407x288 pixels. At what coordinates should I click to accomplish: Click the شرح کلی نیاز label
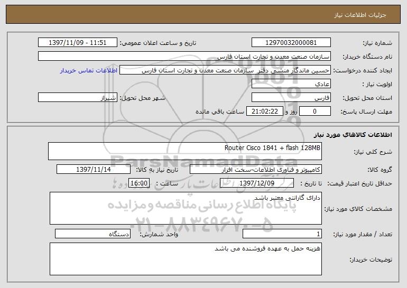(373, 152)
